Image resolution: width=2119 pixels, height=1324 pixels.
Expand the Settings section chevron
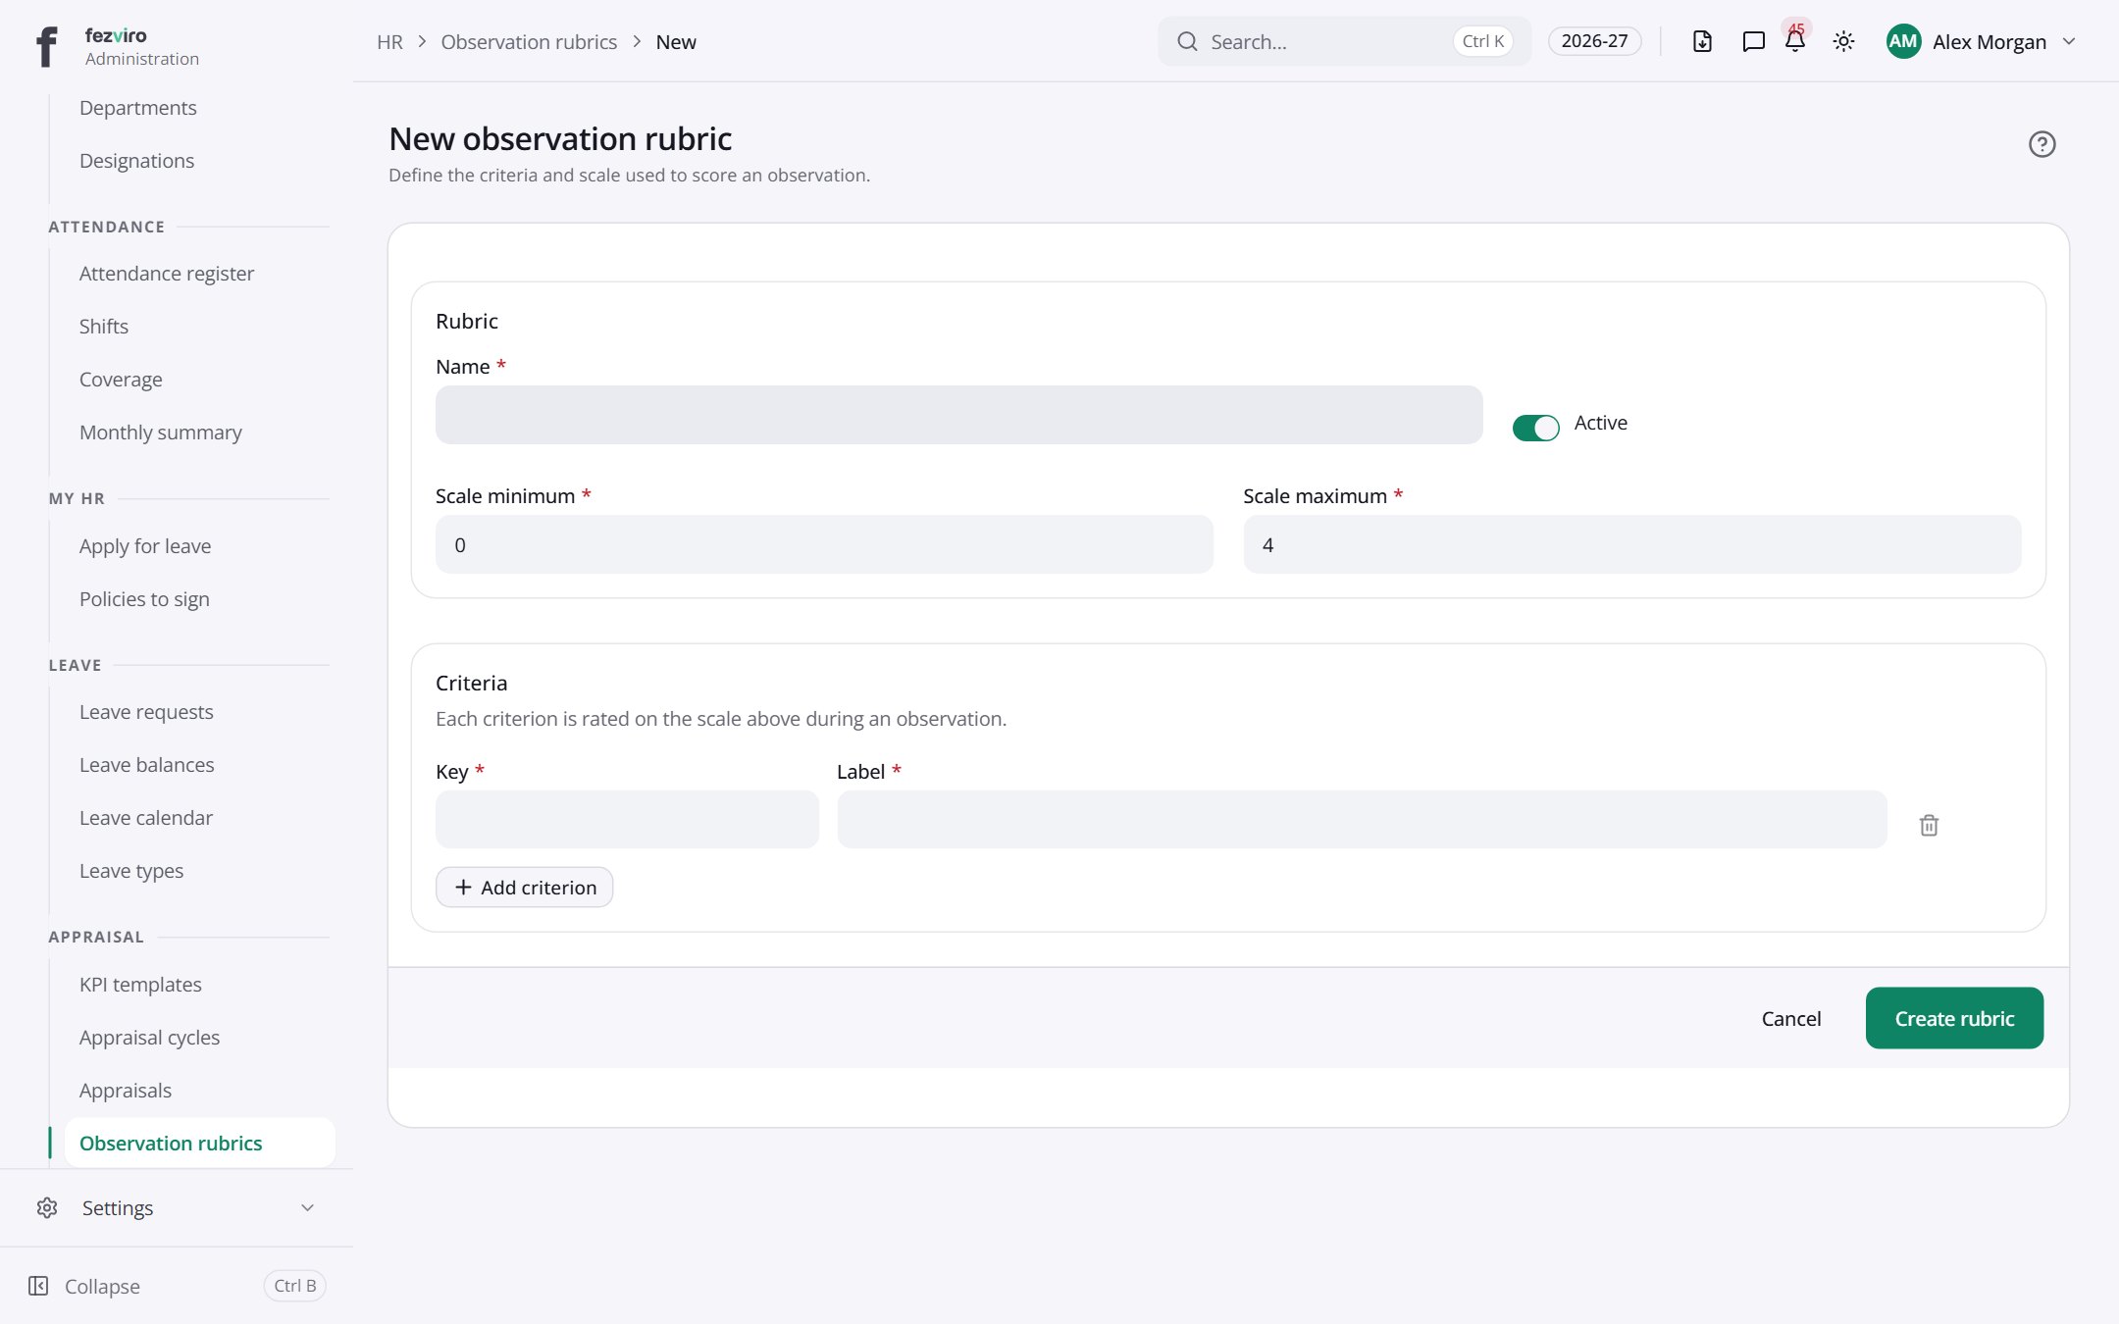(307, 1207)
